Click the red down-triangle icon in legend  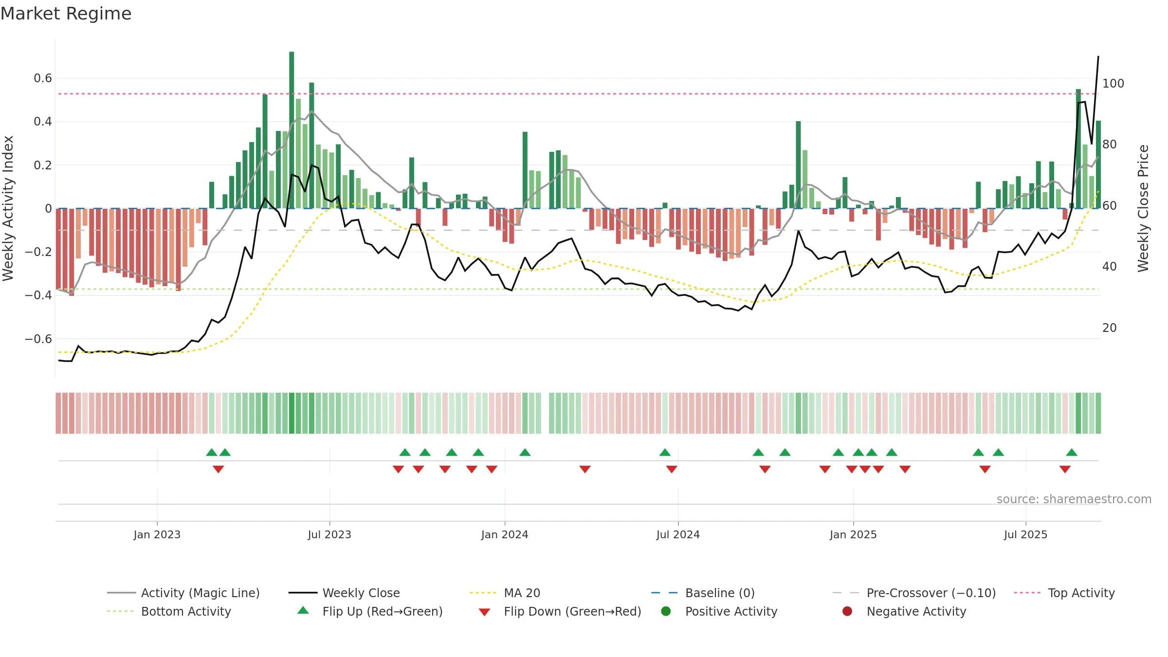click(x=484, y=612)
